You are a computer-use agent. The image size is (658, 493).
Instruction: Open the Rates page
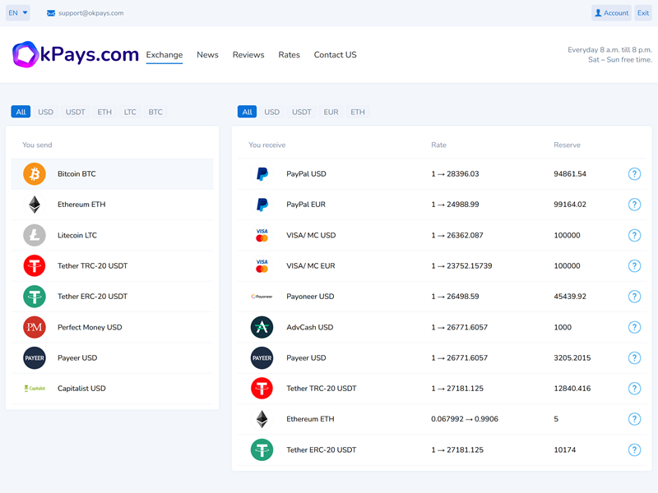pyautogui.click(x=290, y=55)
